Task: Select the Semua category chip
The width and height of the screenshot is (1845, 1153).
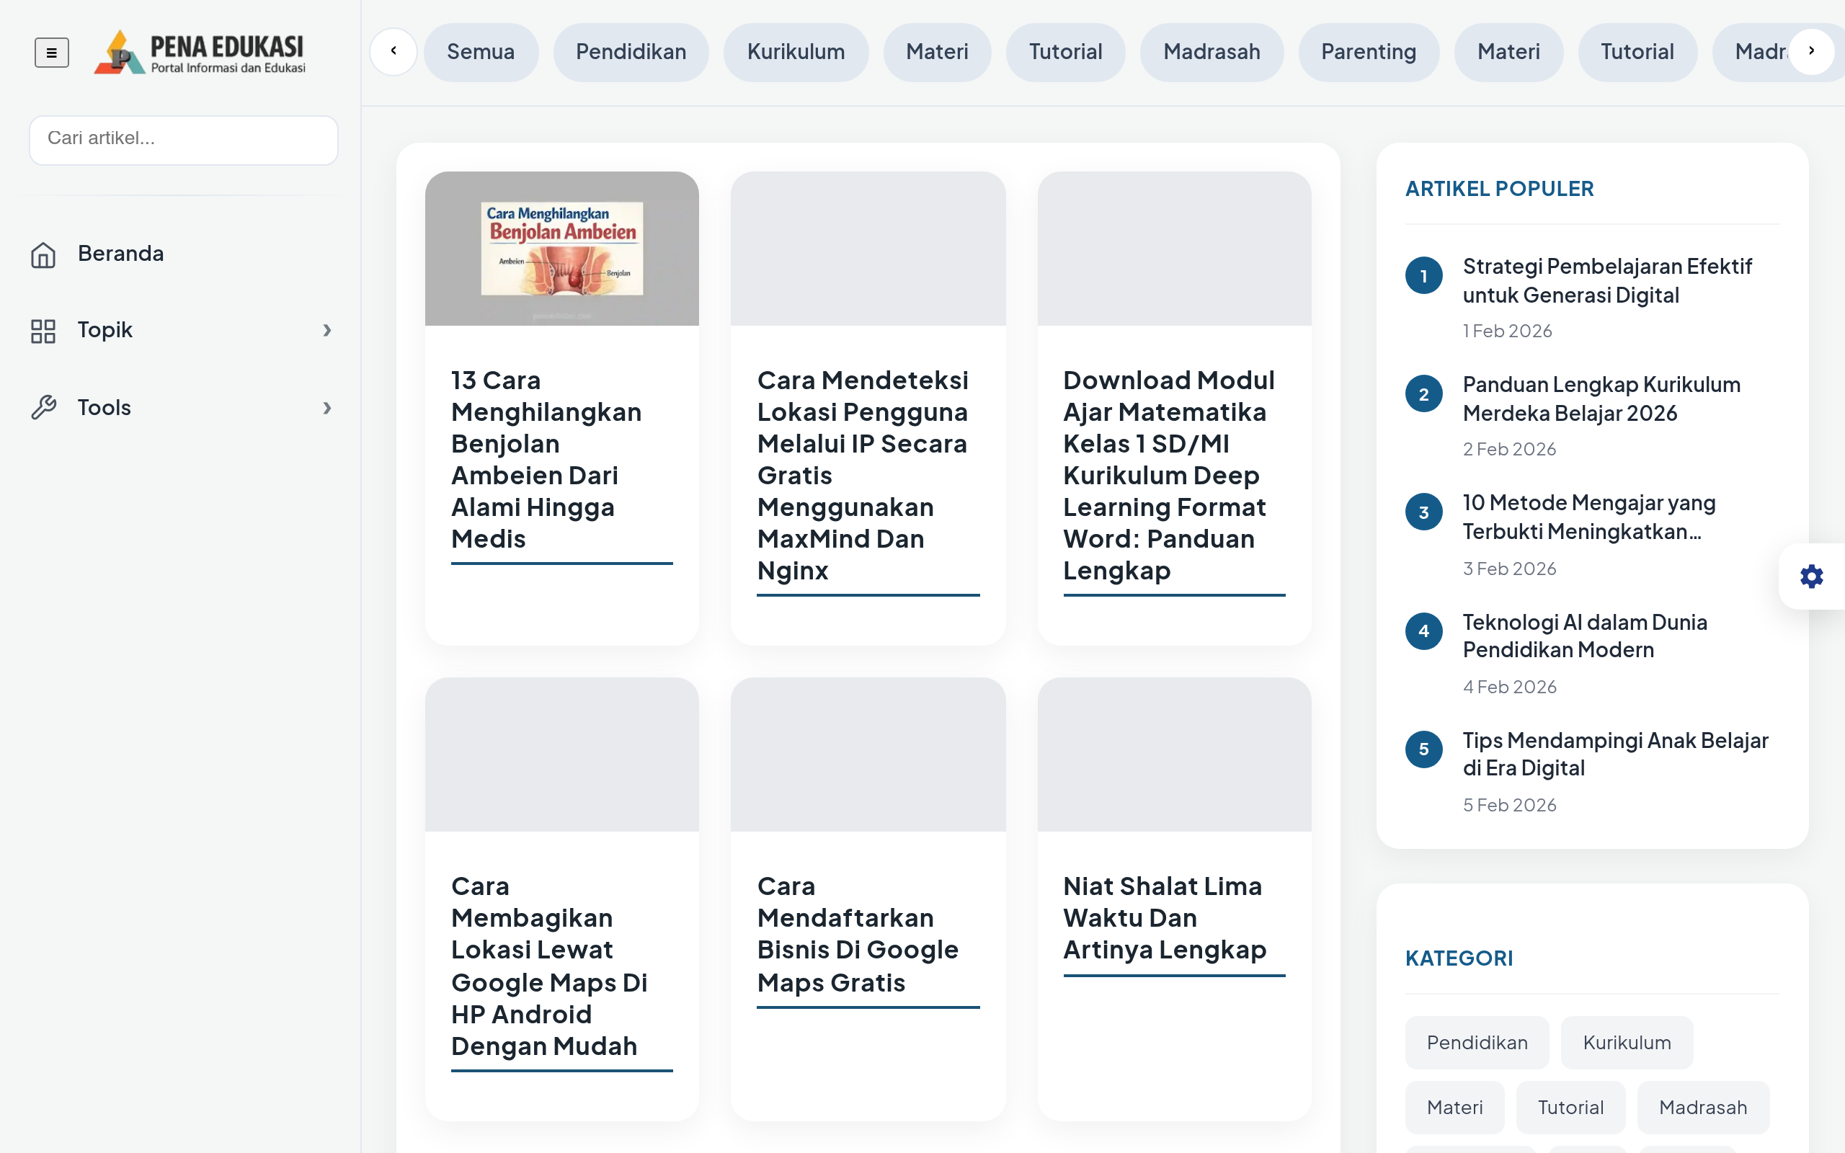Action: point(481,51)
